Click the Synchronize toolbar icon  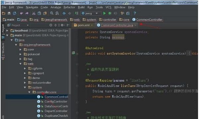(15, 13)
